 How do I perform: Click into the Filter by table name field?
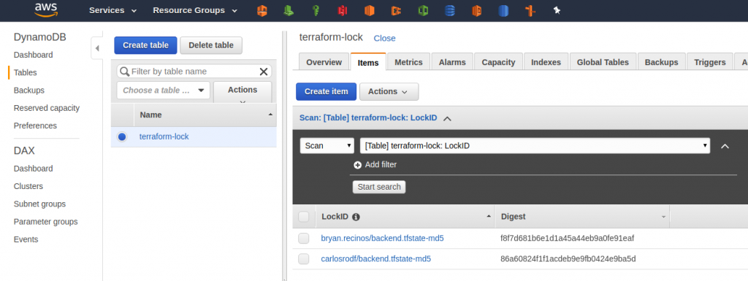194,72
